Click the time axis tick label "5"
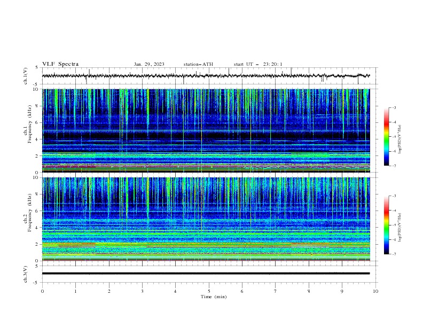The image size is (423, 327). point(209,291)
